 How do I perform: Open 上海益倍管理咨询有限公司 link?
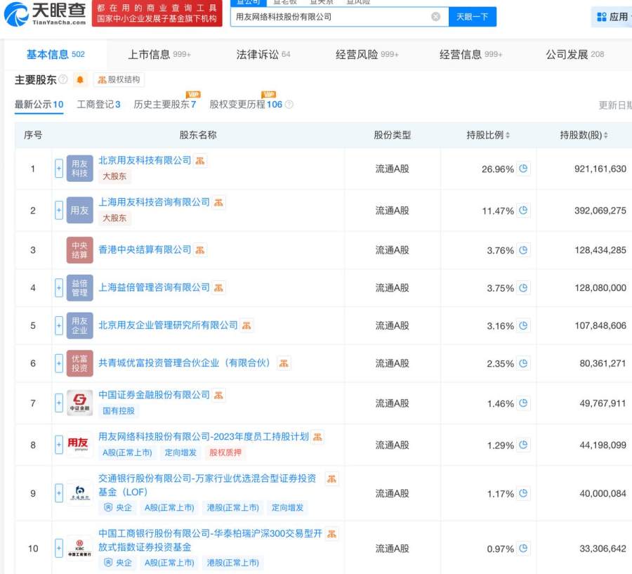coord(154,287)
